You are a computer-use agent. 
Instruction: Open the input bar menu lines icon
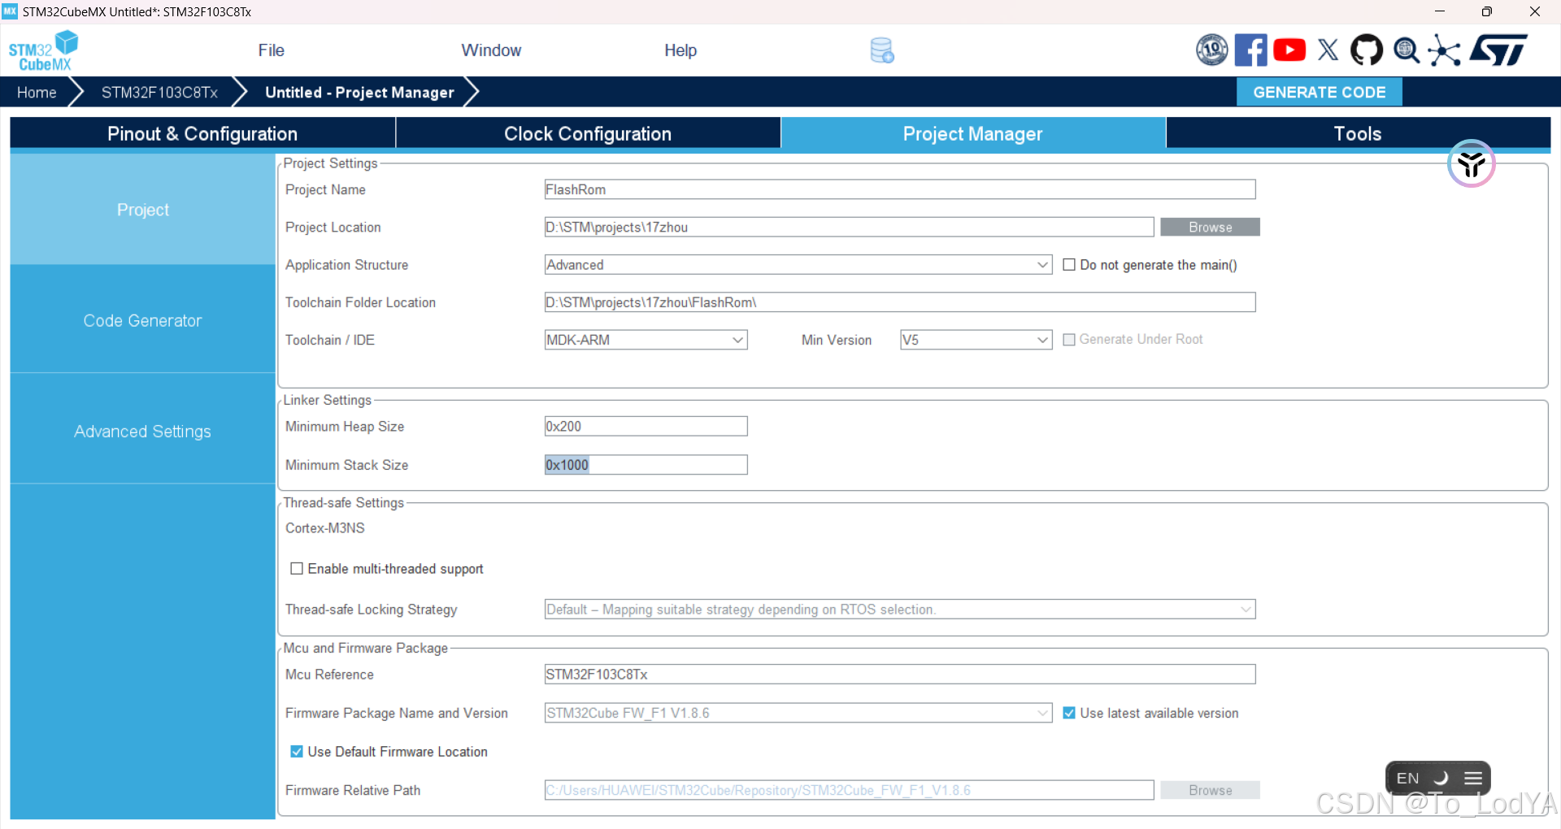tap(1473, 779)
